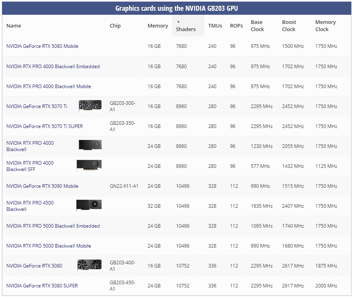Sort table by Chip column header

pos(115,26)
